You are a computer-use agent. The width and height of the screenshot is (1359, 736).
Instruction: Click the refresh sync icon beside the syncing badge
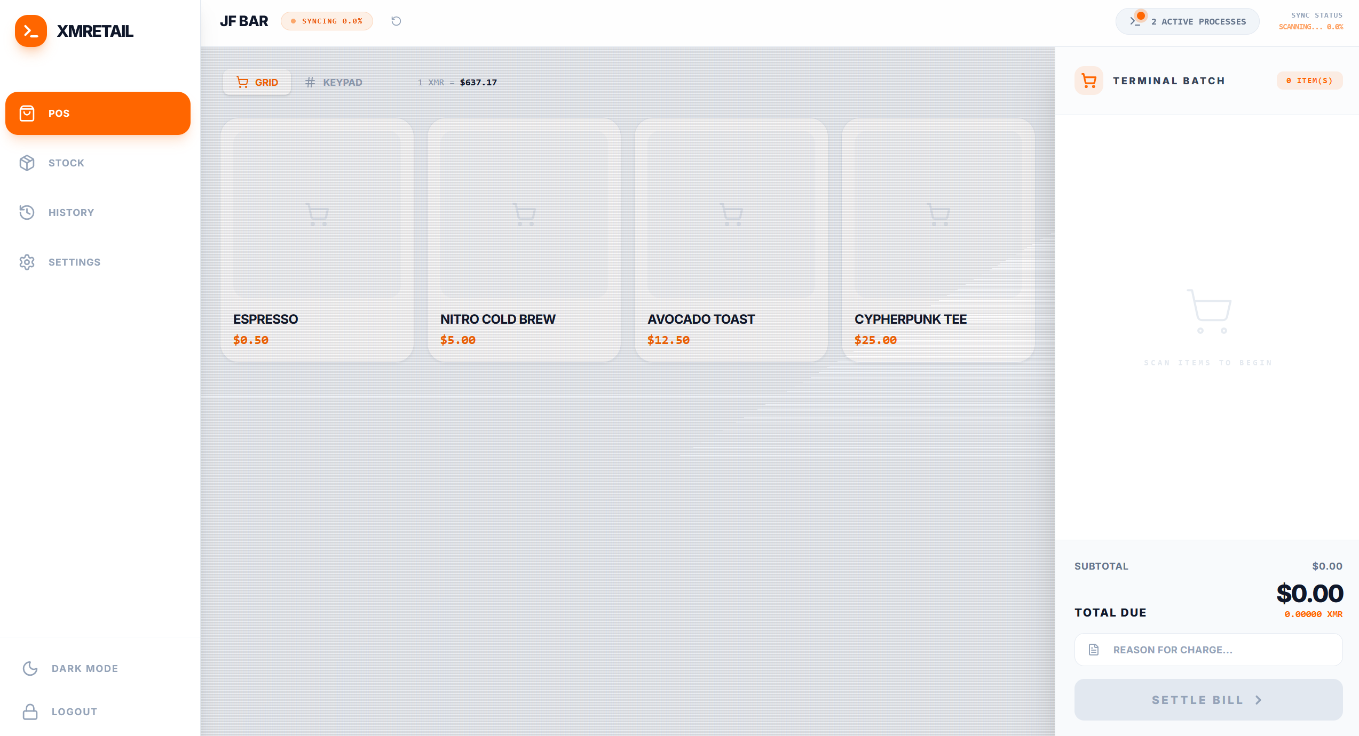396,21
